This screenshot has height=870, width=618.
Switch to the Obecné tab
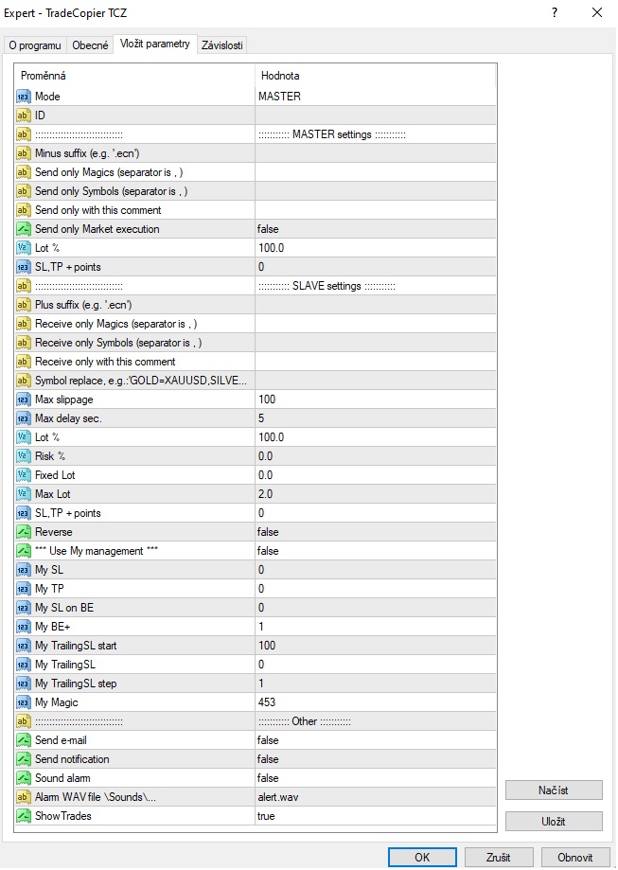90,44
